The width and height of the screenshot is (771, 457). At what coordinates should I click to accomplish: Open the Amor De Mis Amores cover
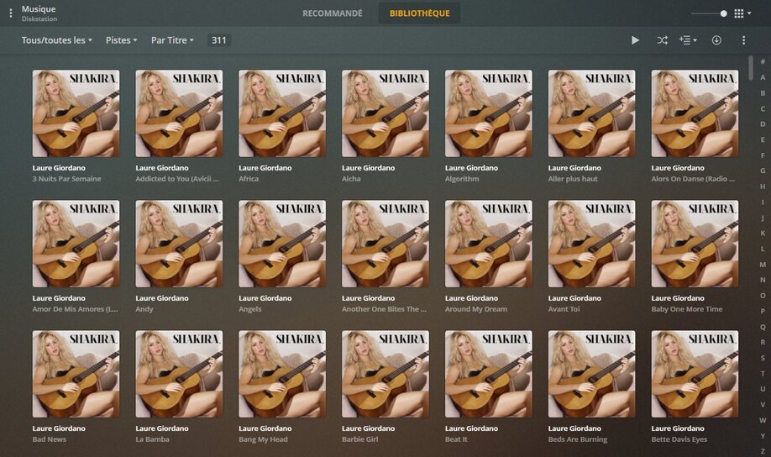tap(76, 244)
